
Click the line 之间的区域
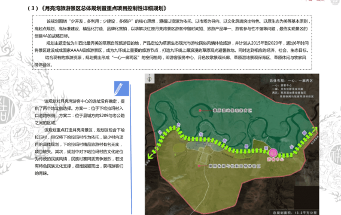tap(45, 123)
